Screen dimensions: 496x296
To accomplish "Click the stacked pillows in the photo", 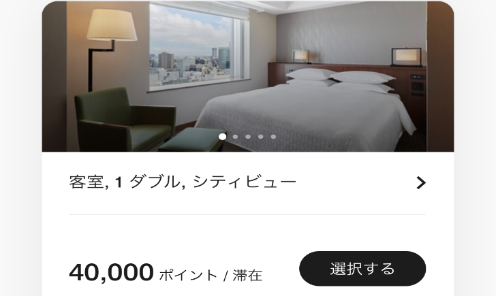I will click(x=339, y=80).
